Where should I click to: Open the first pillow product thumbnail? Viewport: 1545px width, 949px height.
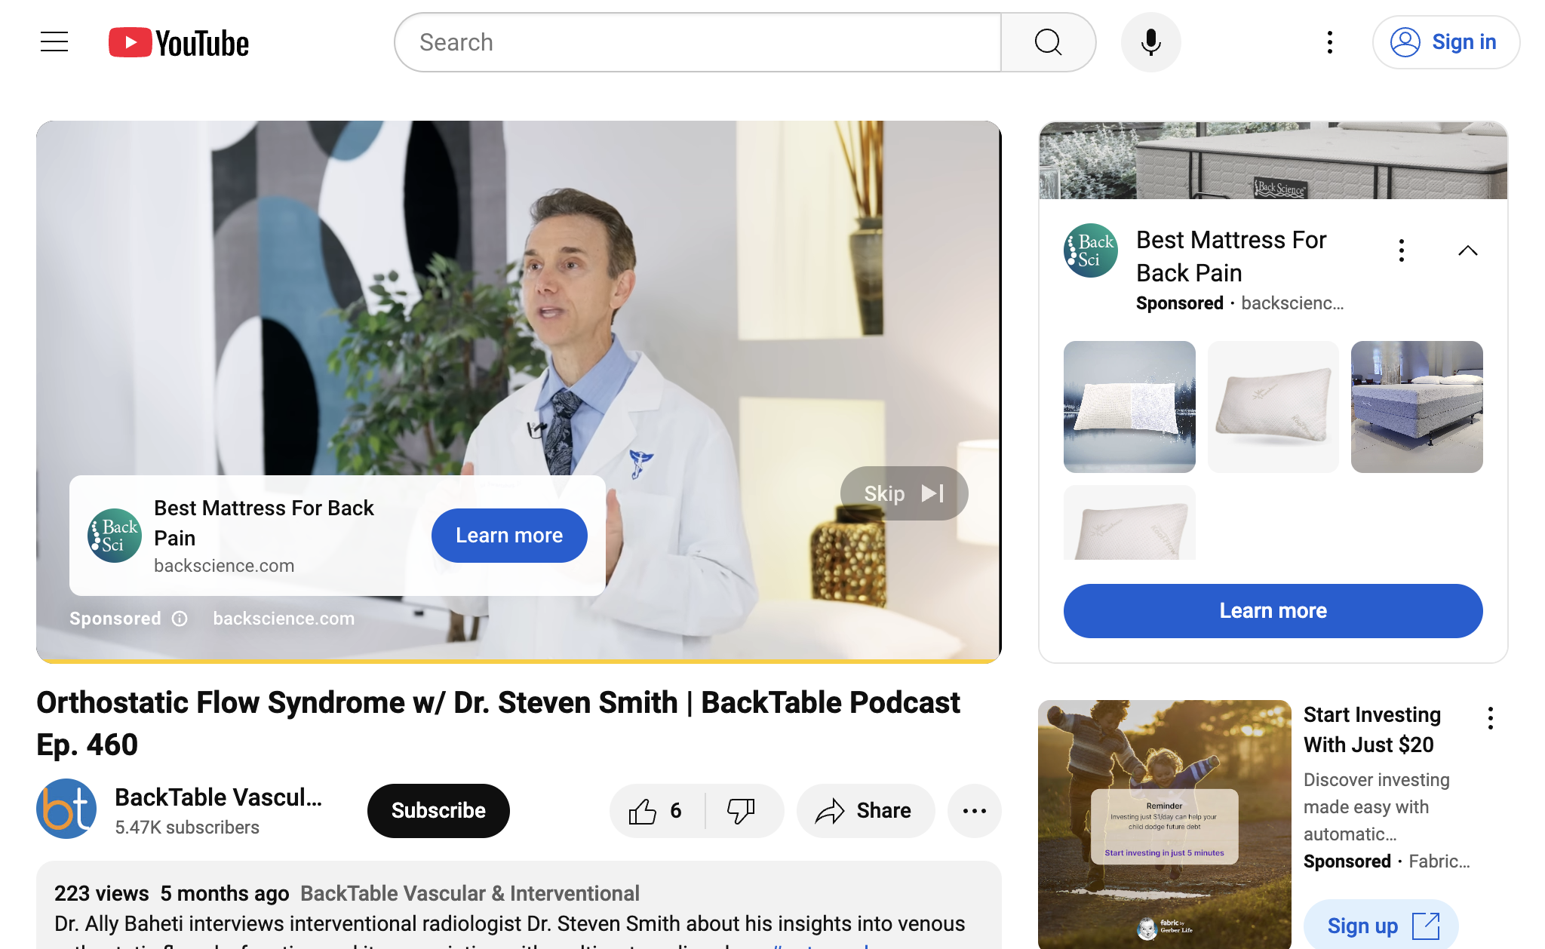pos(1129,407)
